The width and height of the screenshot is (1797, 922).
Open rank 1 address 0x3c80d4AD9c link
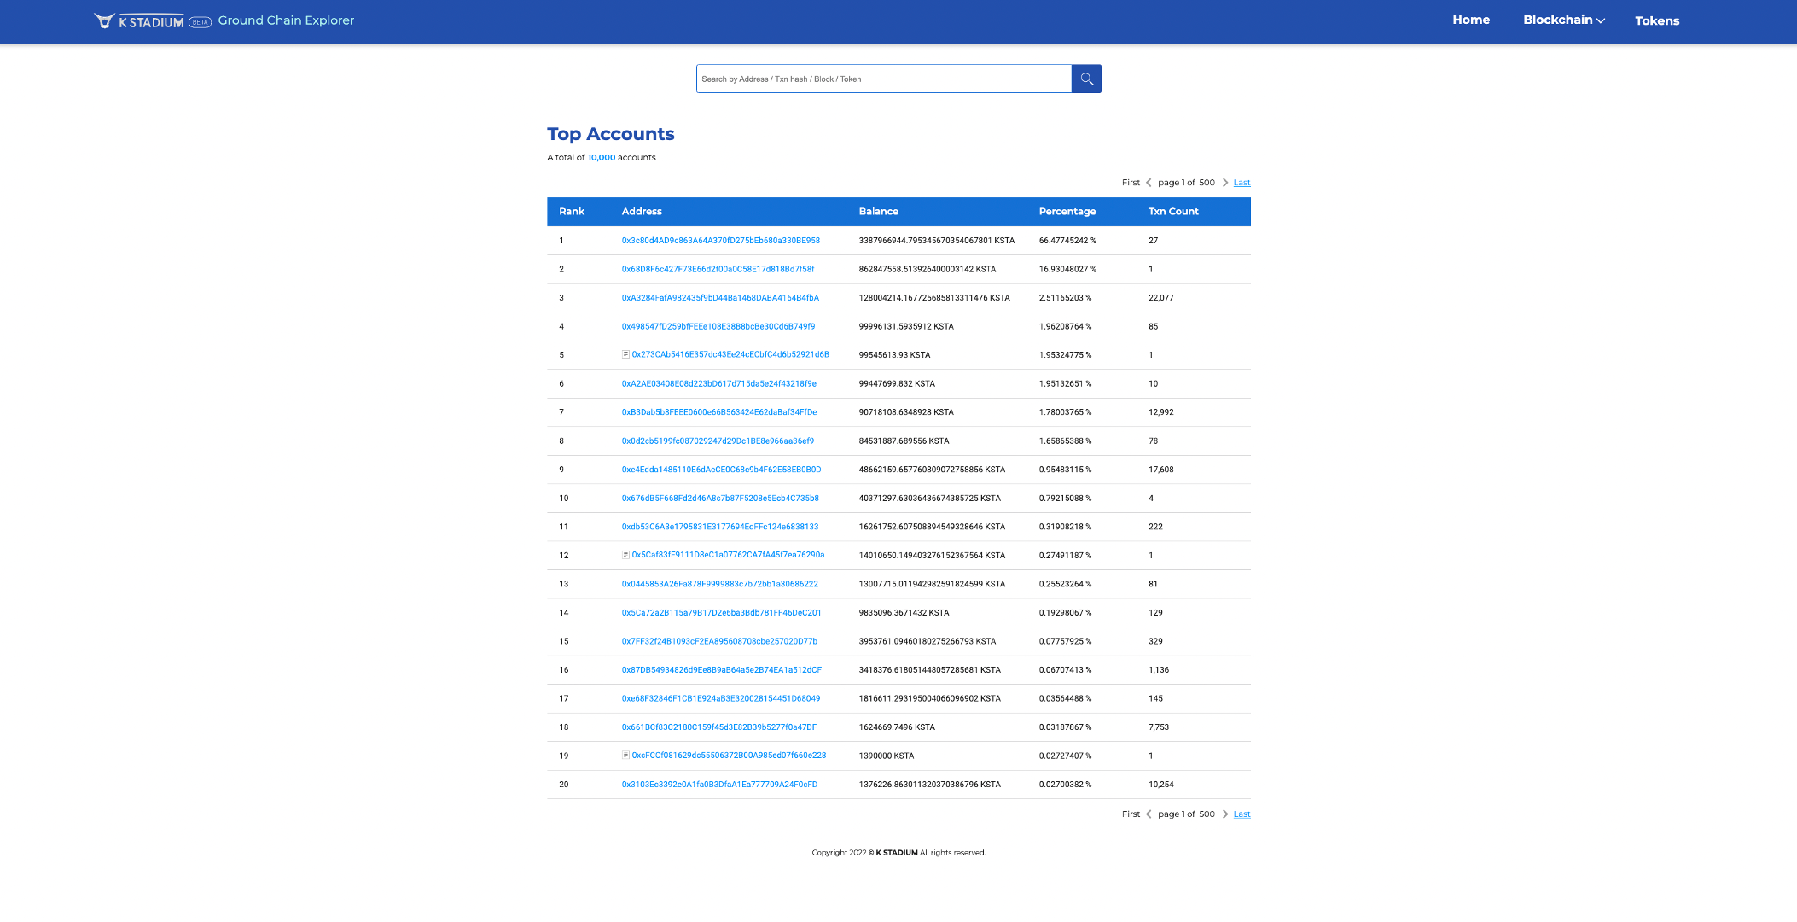pos(720,241)
